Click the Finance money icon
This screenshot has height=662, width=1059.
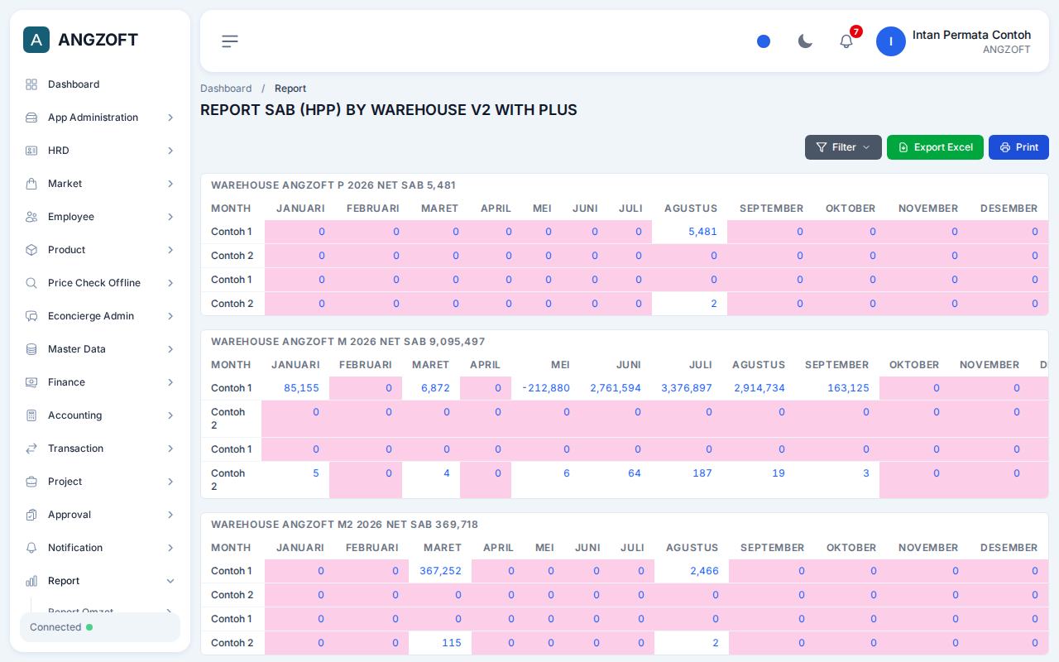pyautogui.click(x=31, y=382)
